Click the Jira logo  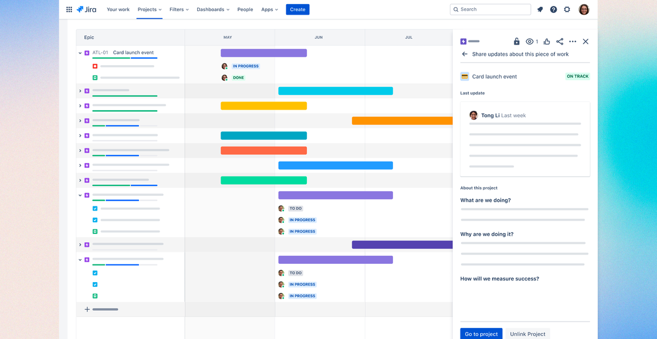pyautogui.click(x=86, y=9)
